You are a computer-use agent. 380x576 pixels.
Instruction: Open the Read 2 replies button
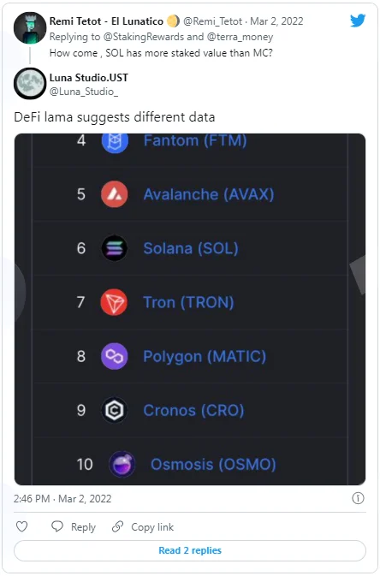(x=190, y=550)
